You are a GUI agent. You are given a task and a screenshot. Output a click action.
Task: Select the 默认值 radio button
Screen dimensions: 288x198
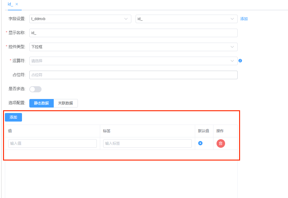coord(200,143)
